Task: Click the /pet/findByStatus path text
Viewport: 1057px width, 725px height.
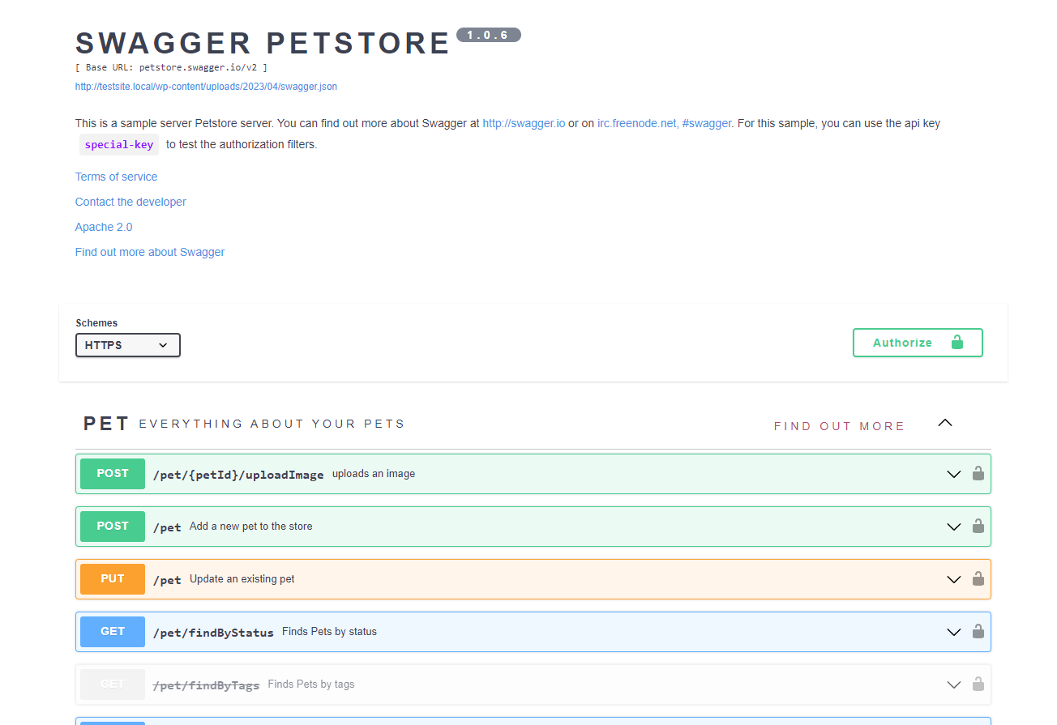Action: 213,633
